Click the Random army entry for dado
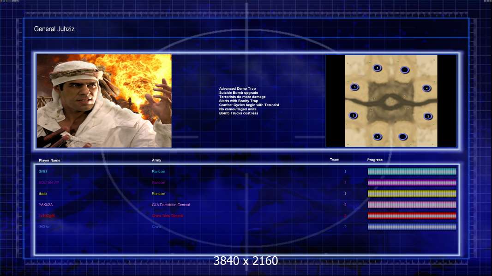 [158, 194]
